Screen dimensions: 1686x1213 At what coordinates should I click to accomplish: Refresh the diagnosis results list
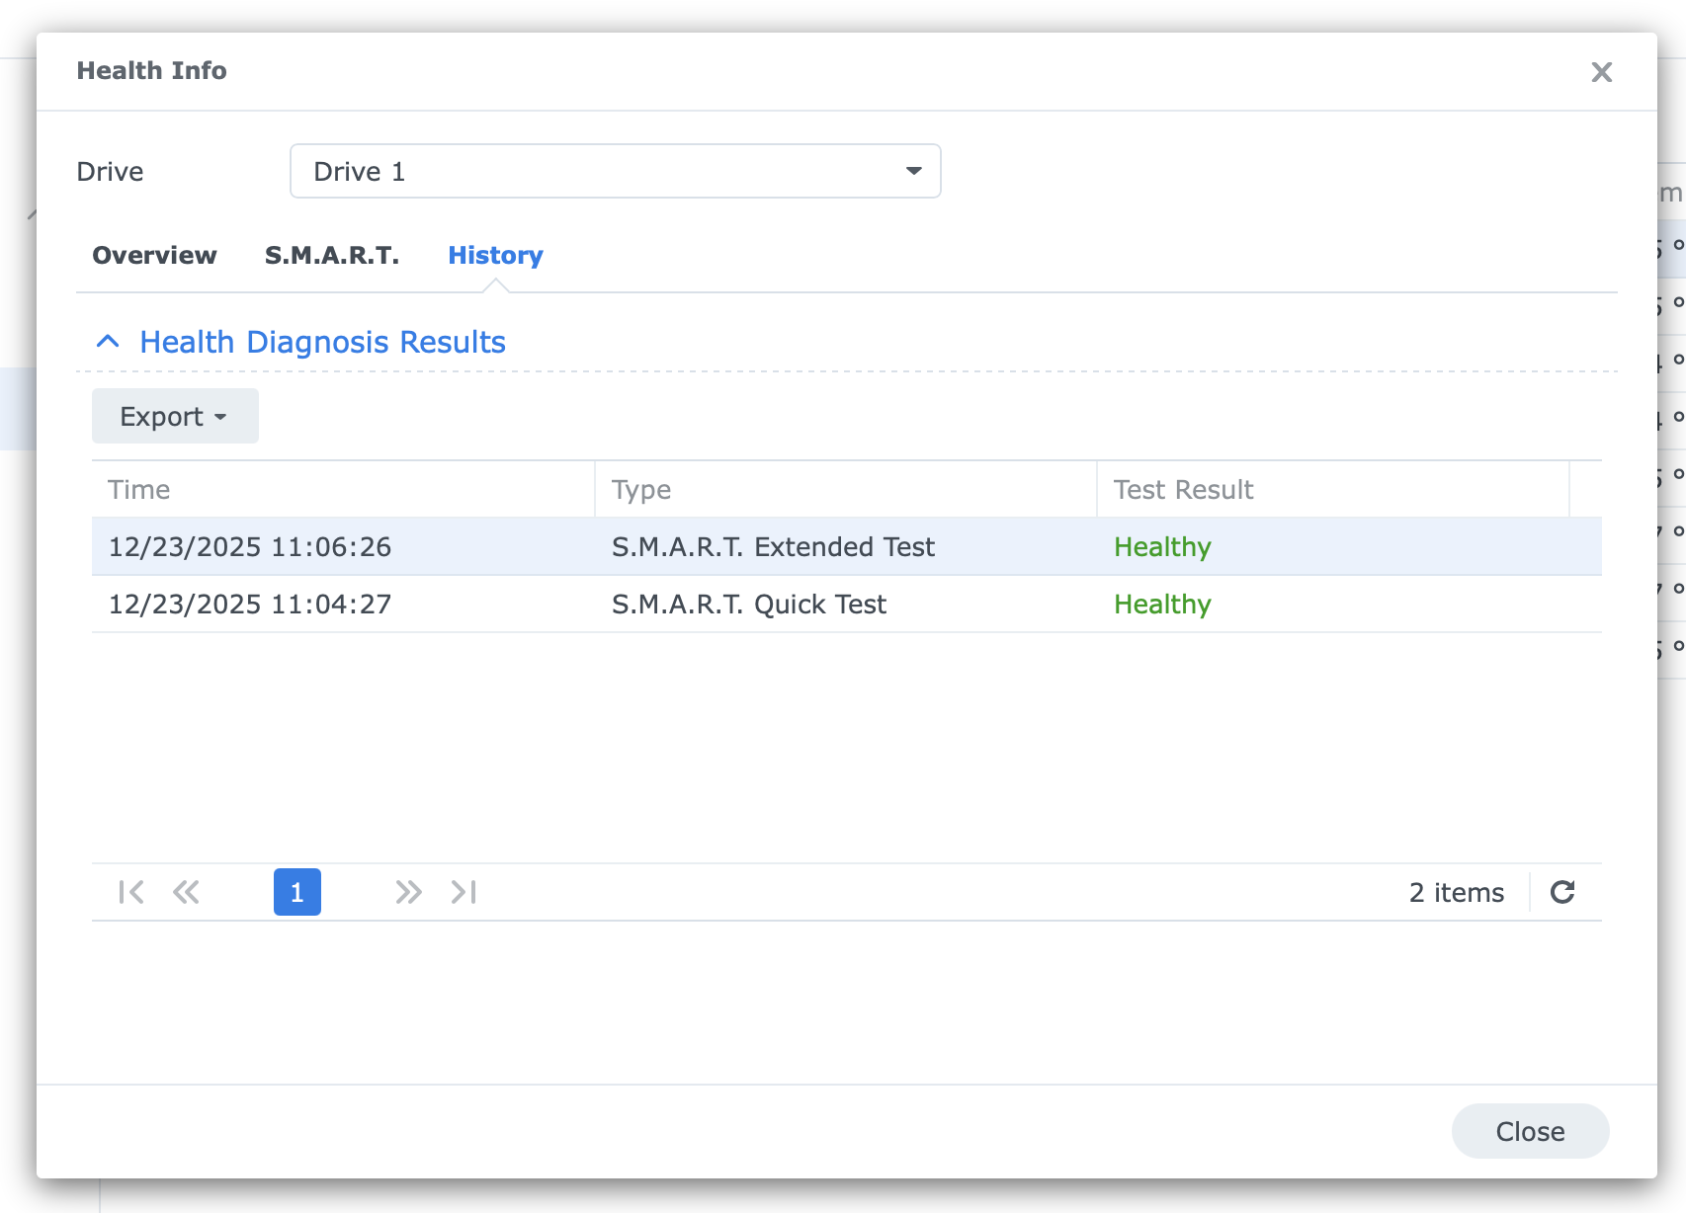[x=1562, y=892]
